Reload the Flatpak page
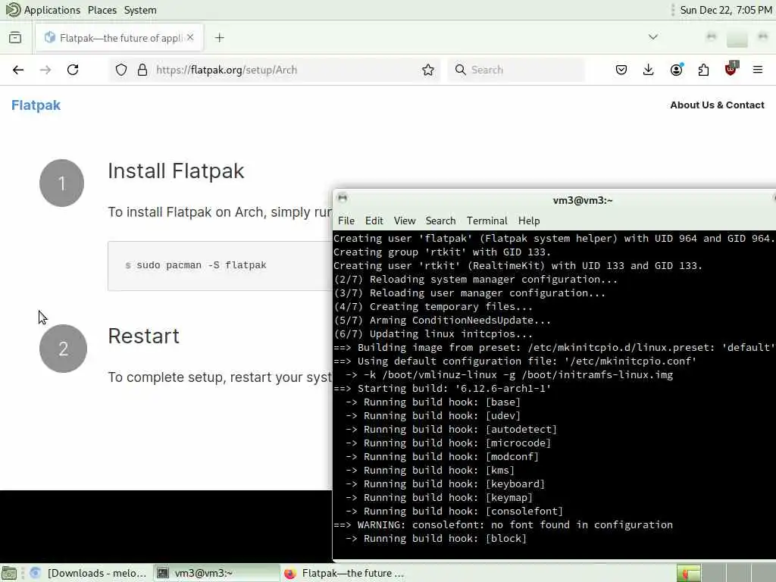This screenshot has width=776, height=582. click(x=73, y=70)
